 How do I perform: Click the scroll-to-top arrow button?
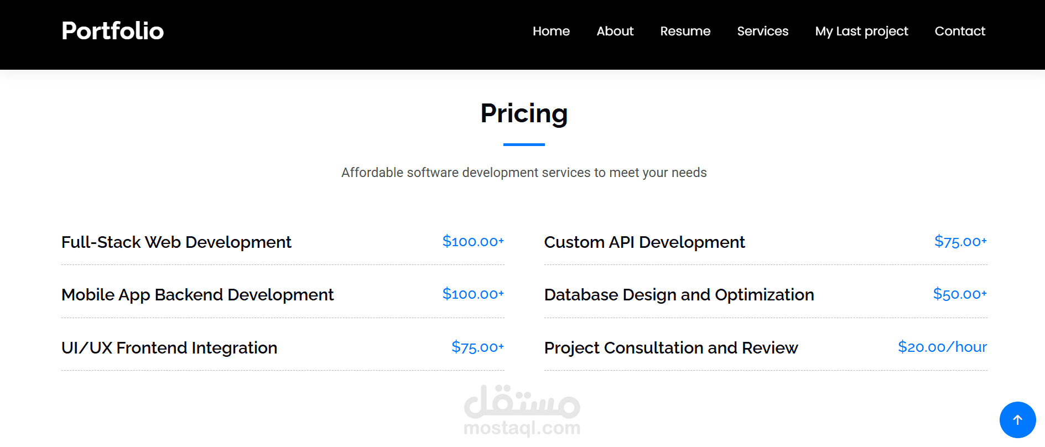pos(1017,420)
